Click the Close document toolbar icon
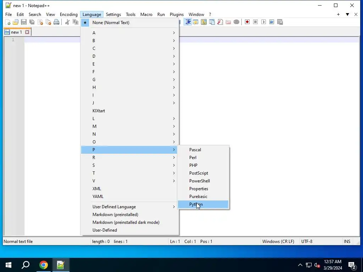This screenshot has width=363, height=272. [x=40, y=22]
